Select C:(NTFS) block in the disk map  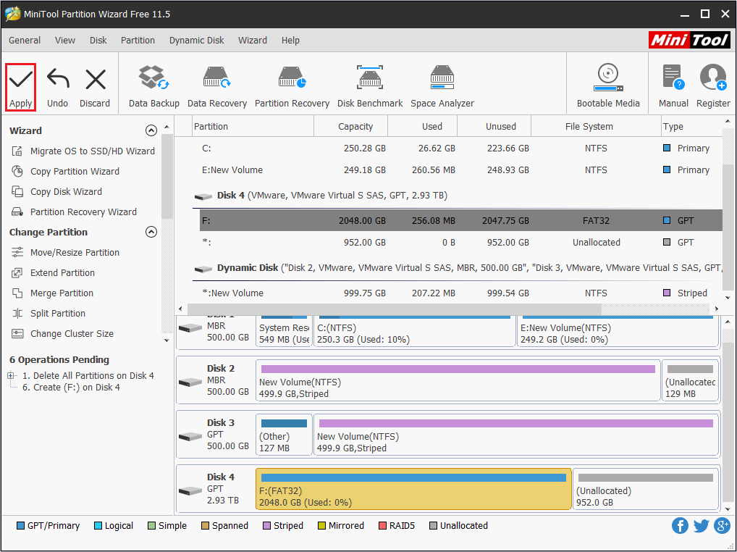(415, 331)
